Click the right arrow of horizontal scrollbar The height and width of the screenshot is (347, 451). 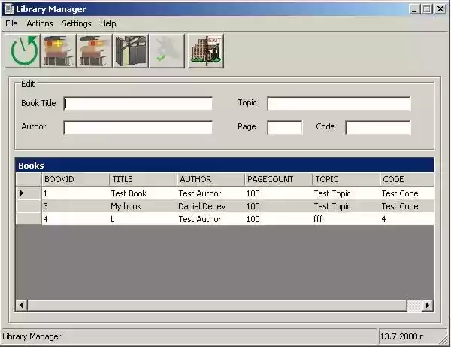point(428,306)
